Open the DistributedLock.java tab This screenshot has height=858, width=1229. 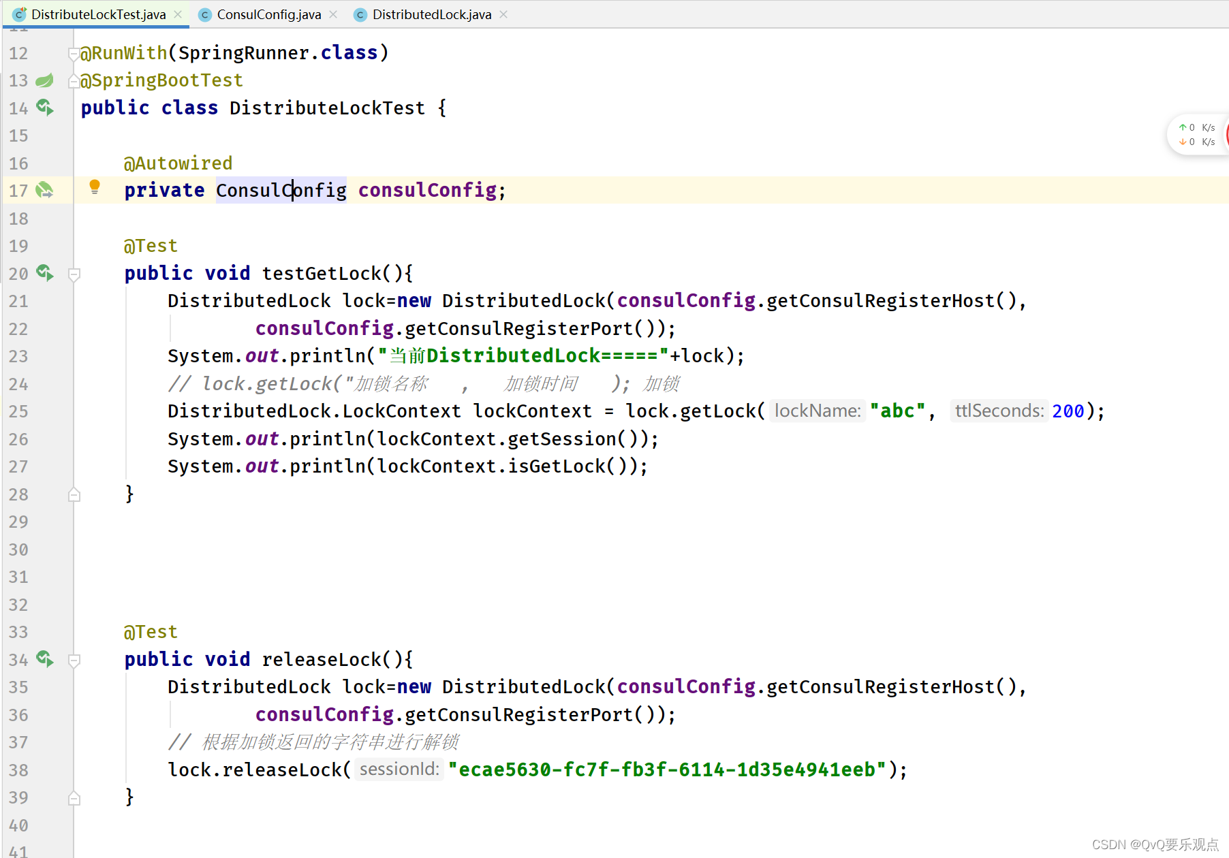(432, 14)
